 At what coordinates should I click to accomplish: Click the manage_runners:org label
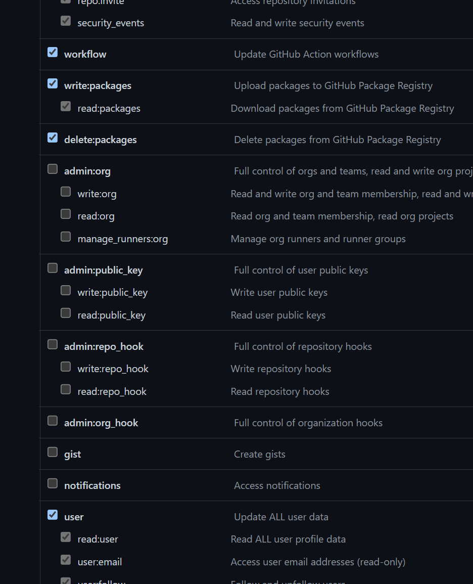(122, 239)
